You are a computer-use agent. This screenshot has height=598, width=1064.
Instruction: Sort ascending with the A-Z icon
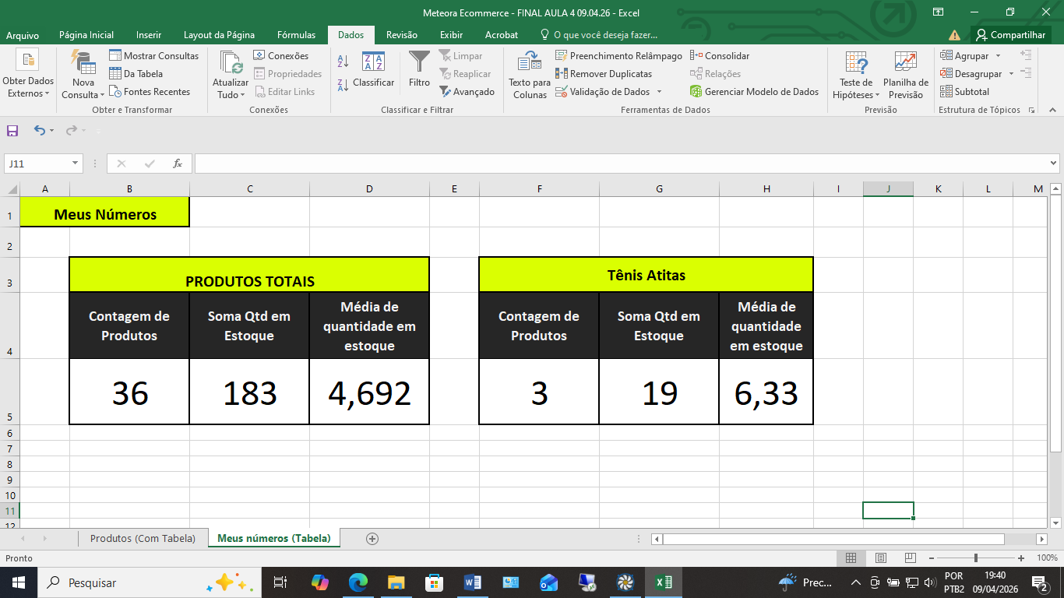[x=343, y=62]
